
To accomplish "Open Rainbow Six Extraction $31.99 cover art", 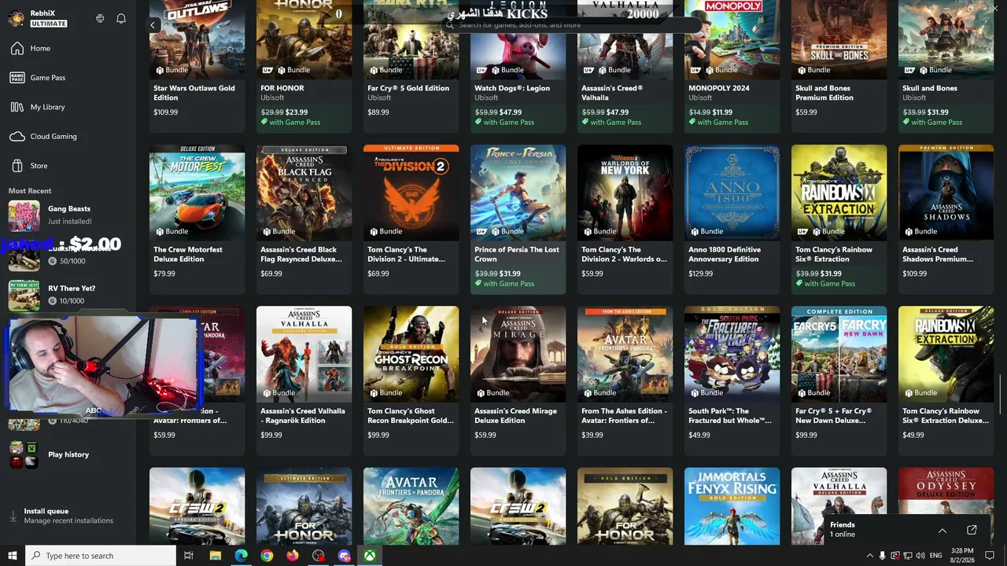I will [839, 193].
